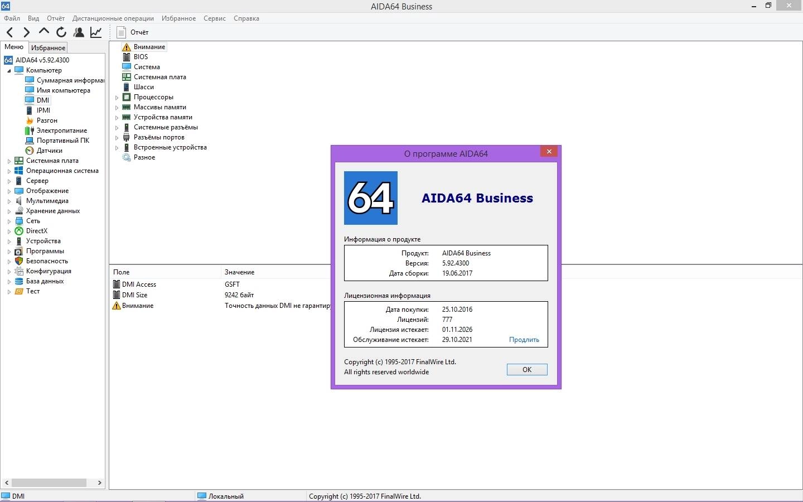Open the Сервис menu
The height and width of the screenshot is (502, 803).
215,18
